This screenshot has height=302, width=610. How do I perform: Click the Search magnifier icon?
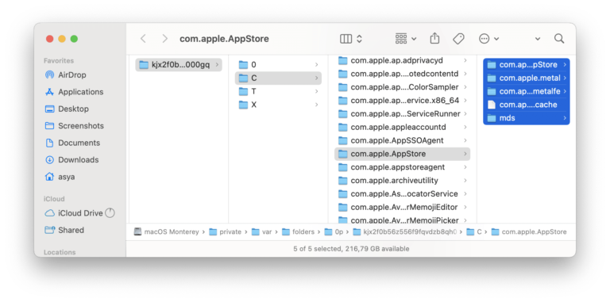559,38
